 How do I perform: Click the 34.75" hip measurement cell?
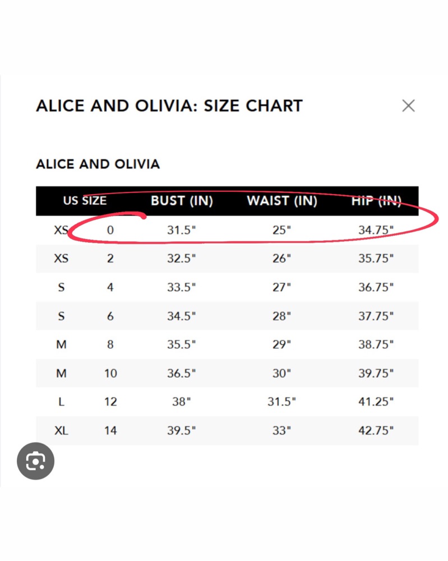(x=376, y=229)
